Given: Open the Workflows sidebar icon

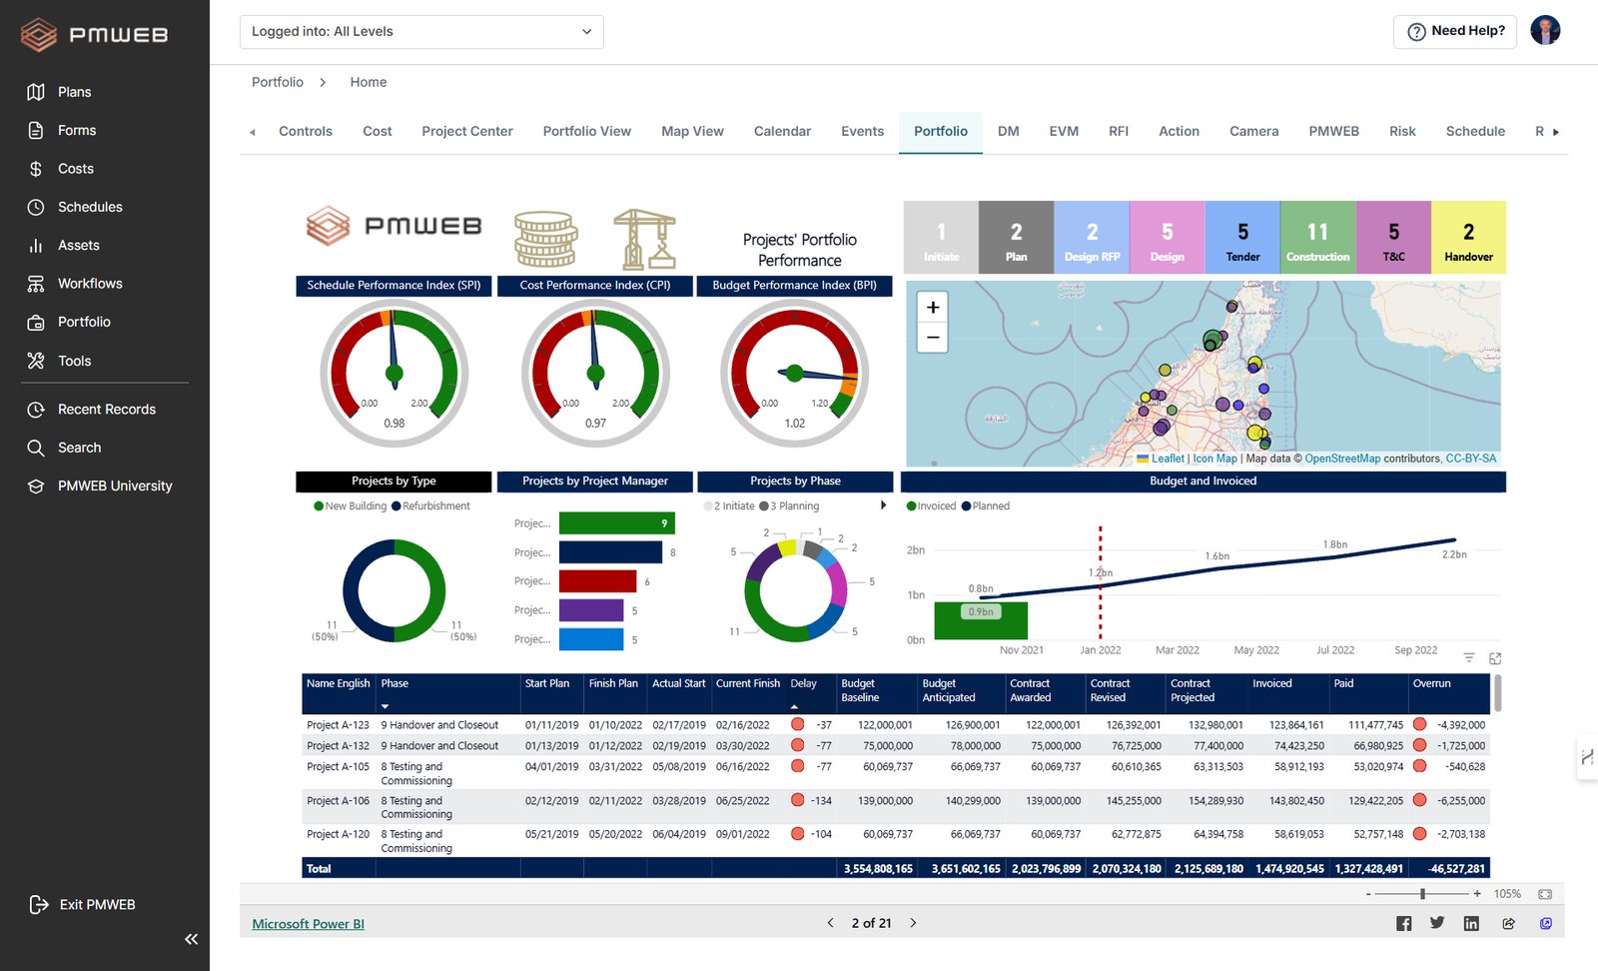Looking at the screenshot, I should coord(36,284).
